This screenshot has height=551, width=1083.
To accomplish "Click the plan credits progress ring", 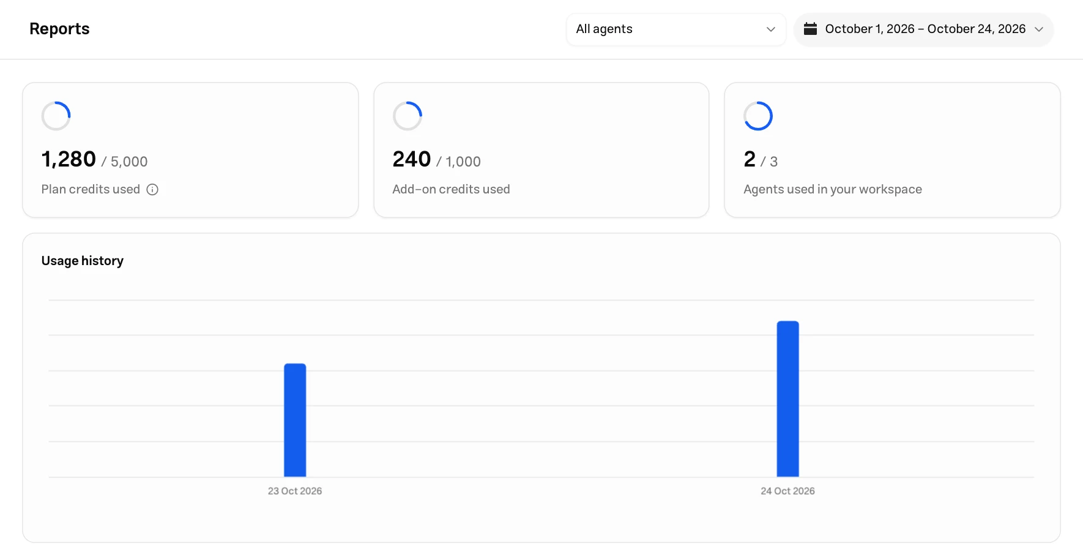I will [x=56, y=116].
